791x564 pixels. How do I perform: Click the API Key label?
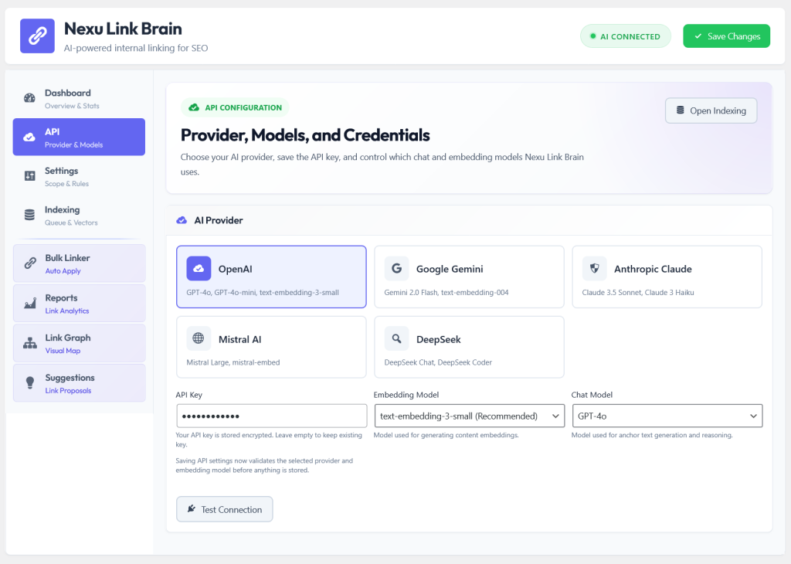point(189,395)
